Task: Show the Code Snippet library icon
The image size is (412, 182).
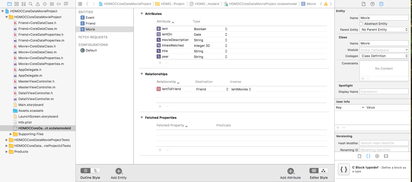Action: coord(368,156)
